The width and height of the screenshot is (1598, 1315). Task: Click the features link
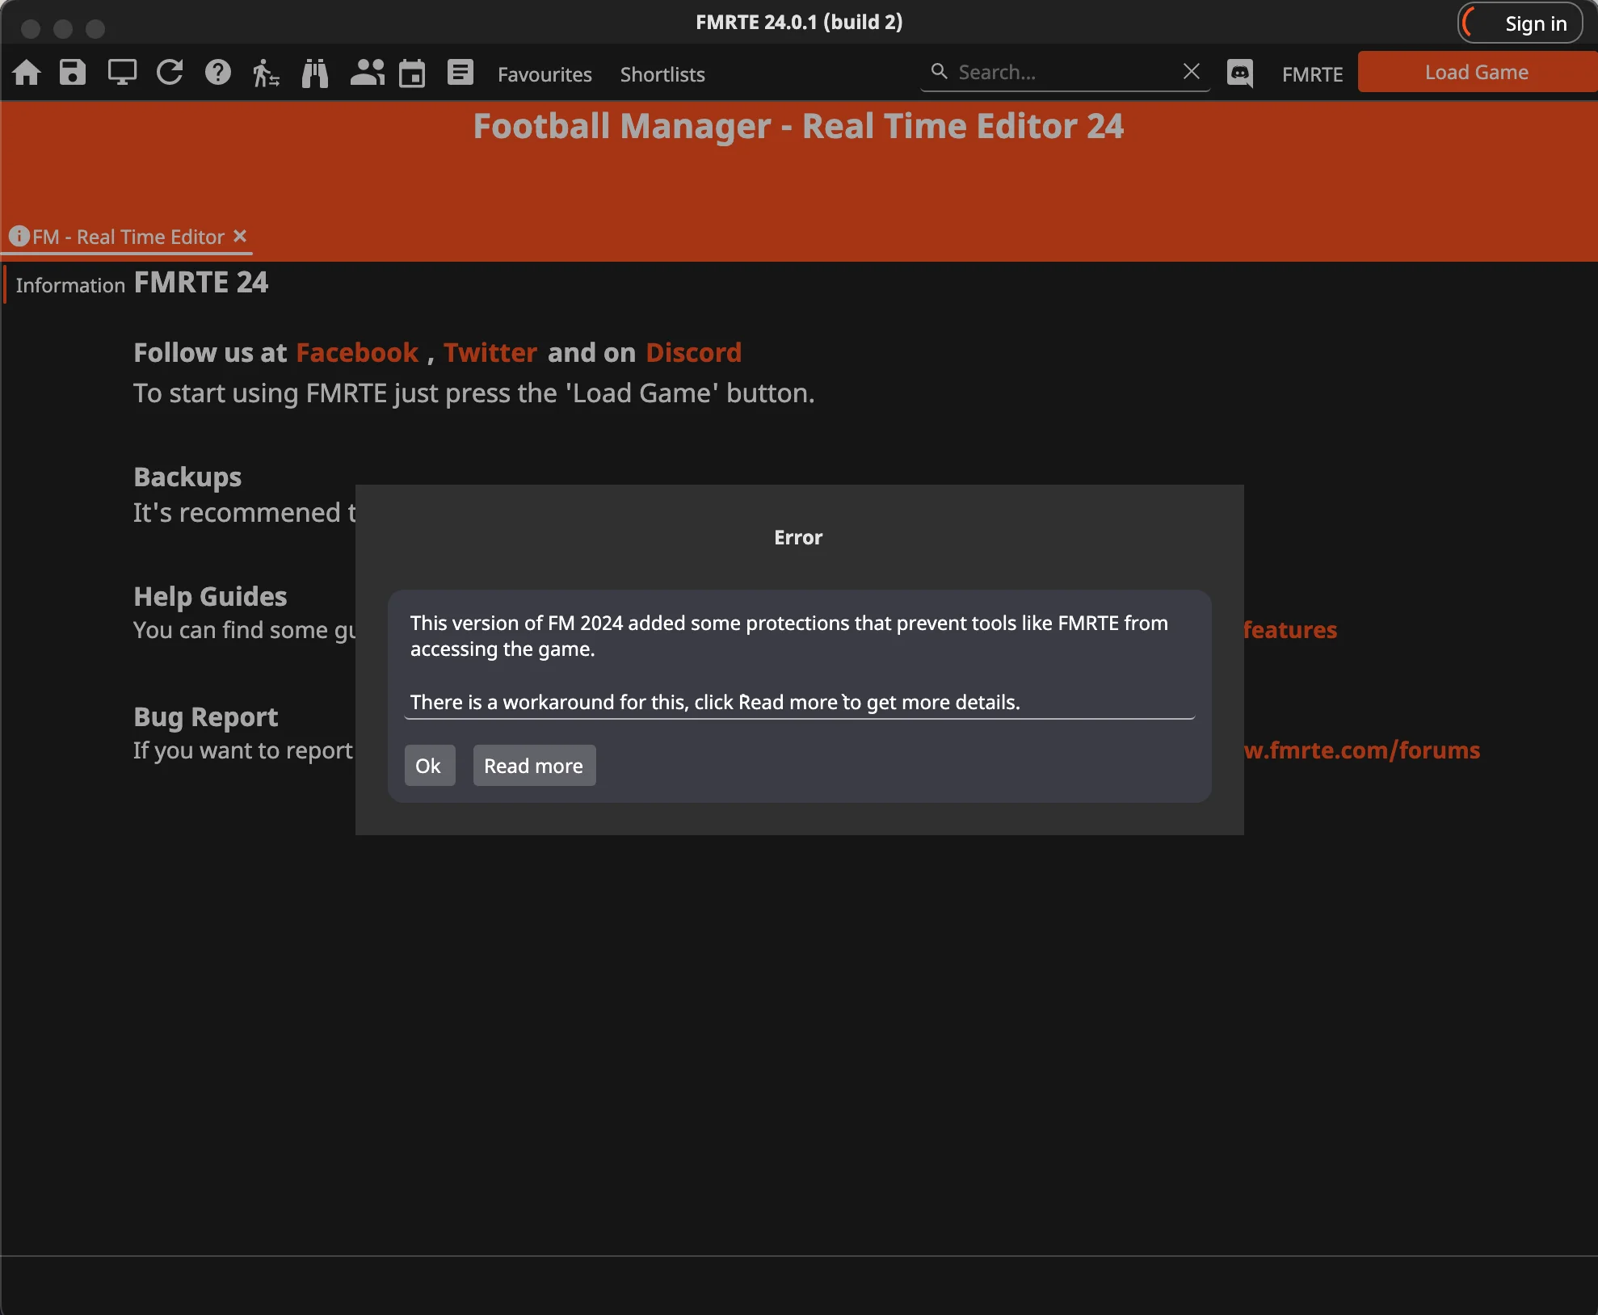[x=1290, y=630]
